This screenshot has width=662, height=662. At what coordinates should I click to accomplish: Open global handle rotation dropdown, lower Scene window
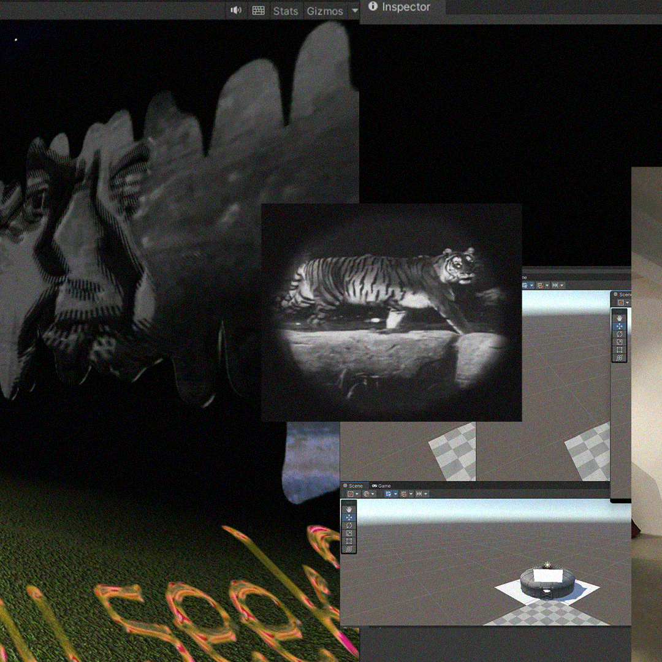[x=373, y=494]
